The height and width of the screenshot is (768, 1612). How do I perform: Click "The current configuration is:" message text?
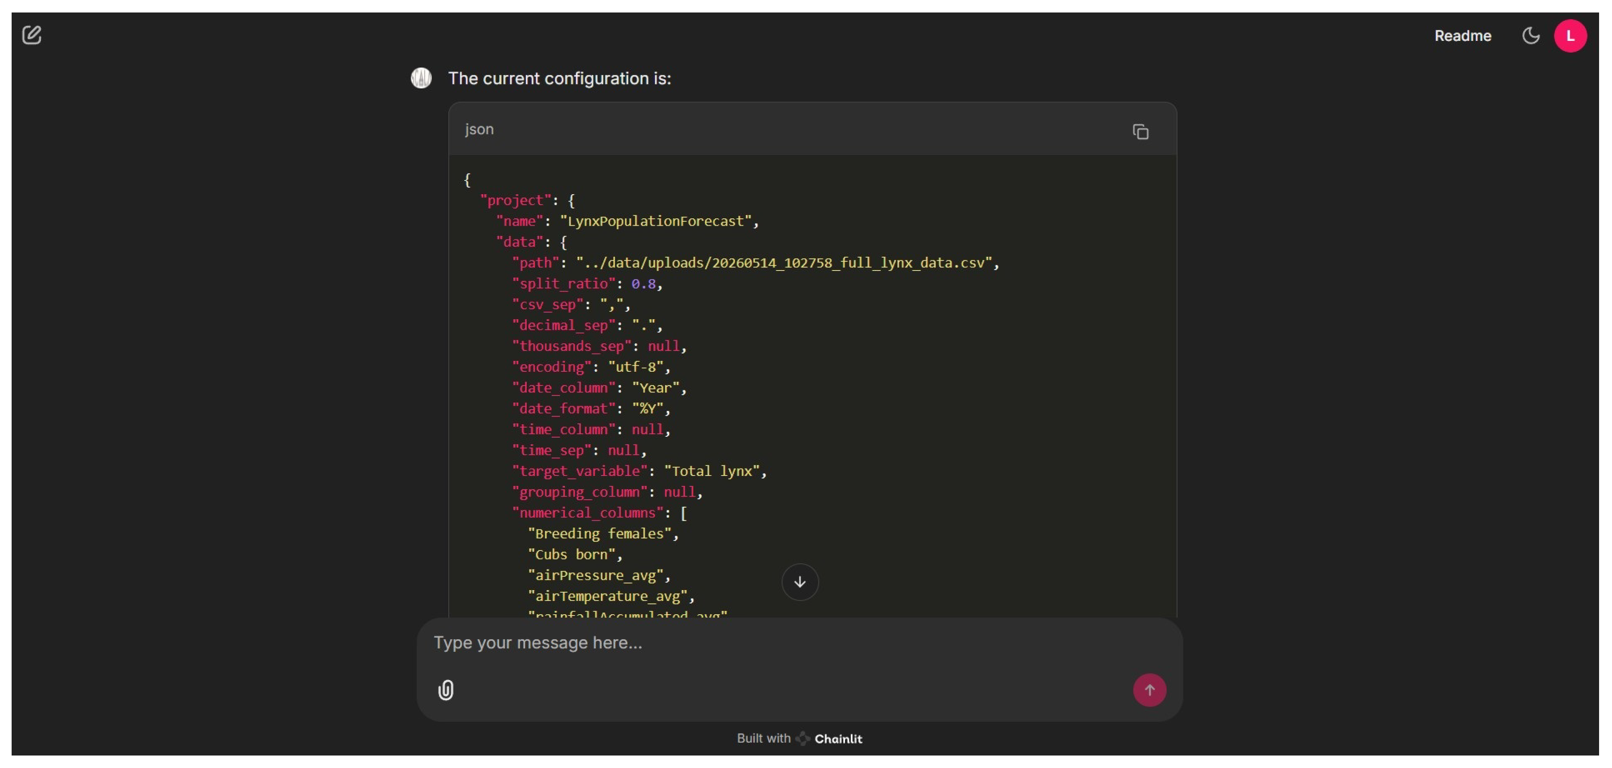click(x=559, y=78)
